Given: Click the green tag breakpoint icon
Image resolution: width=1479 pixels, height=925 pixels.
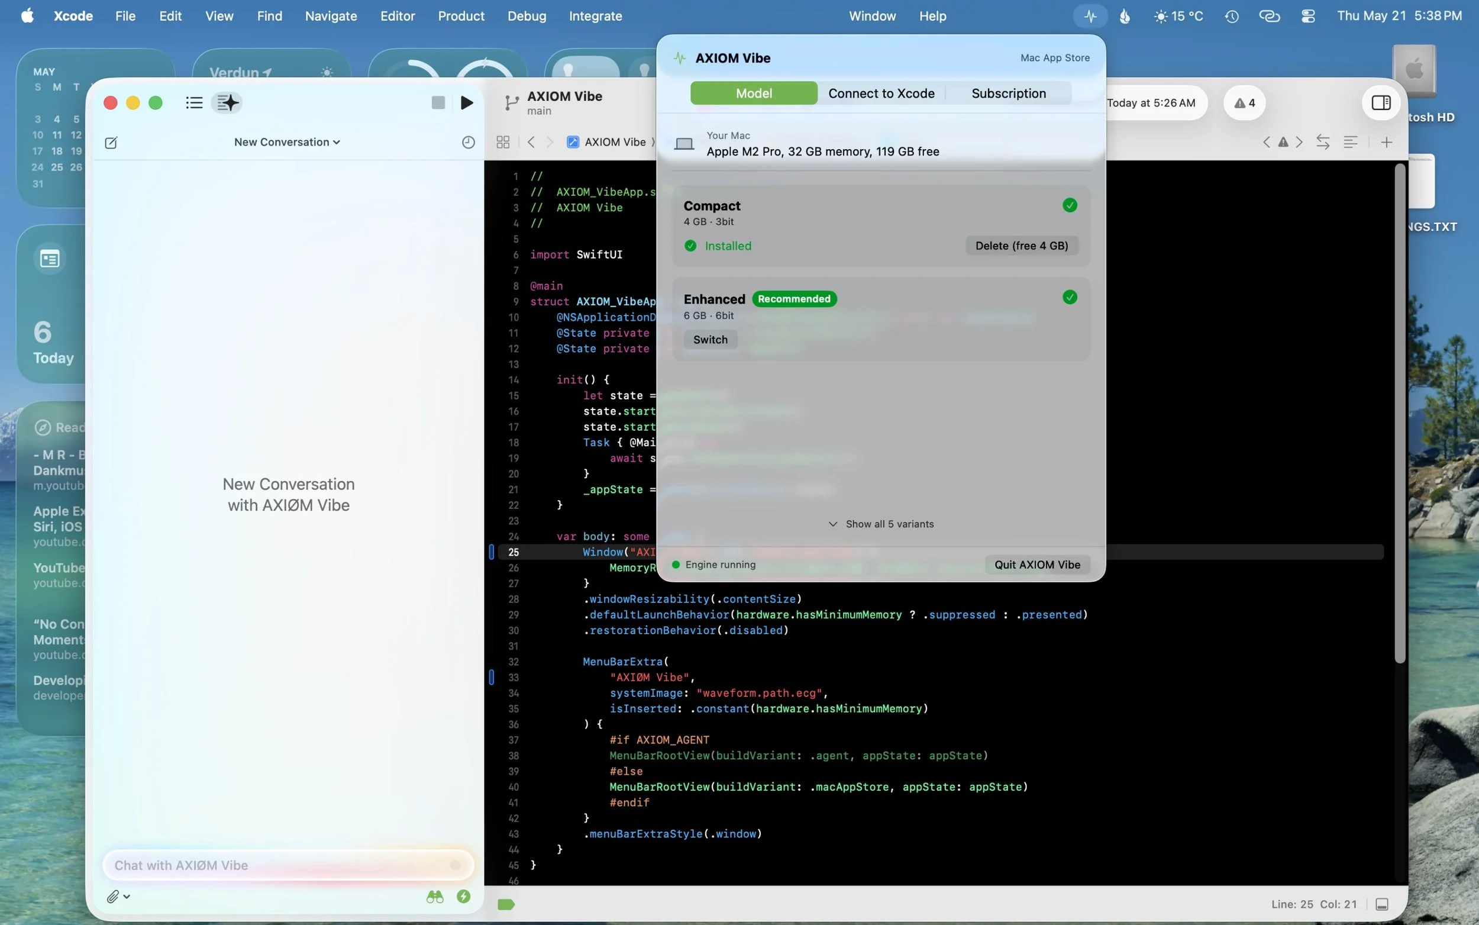Looking at the screenshot, I should pos(506,904).
